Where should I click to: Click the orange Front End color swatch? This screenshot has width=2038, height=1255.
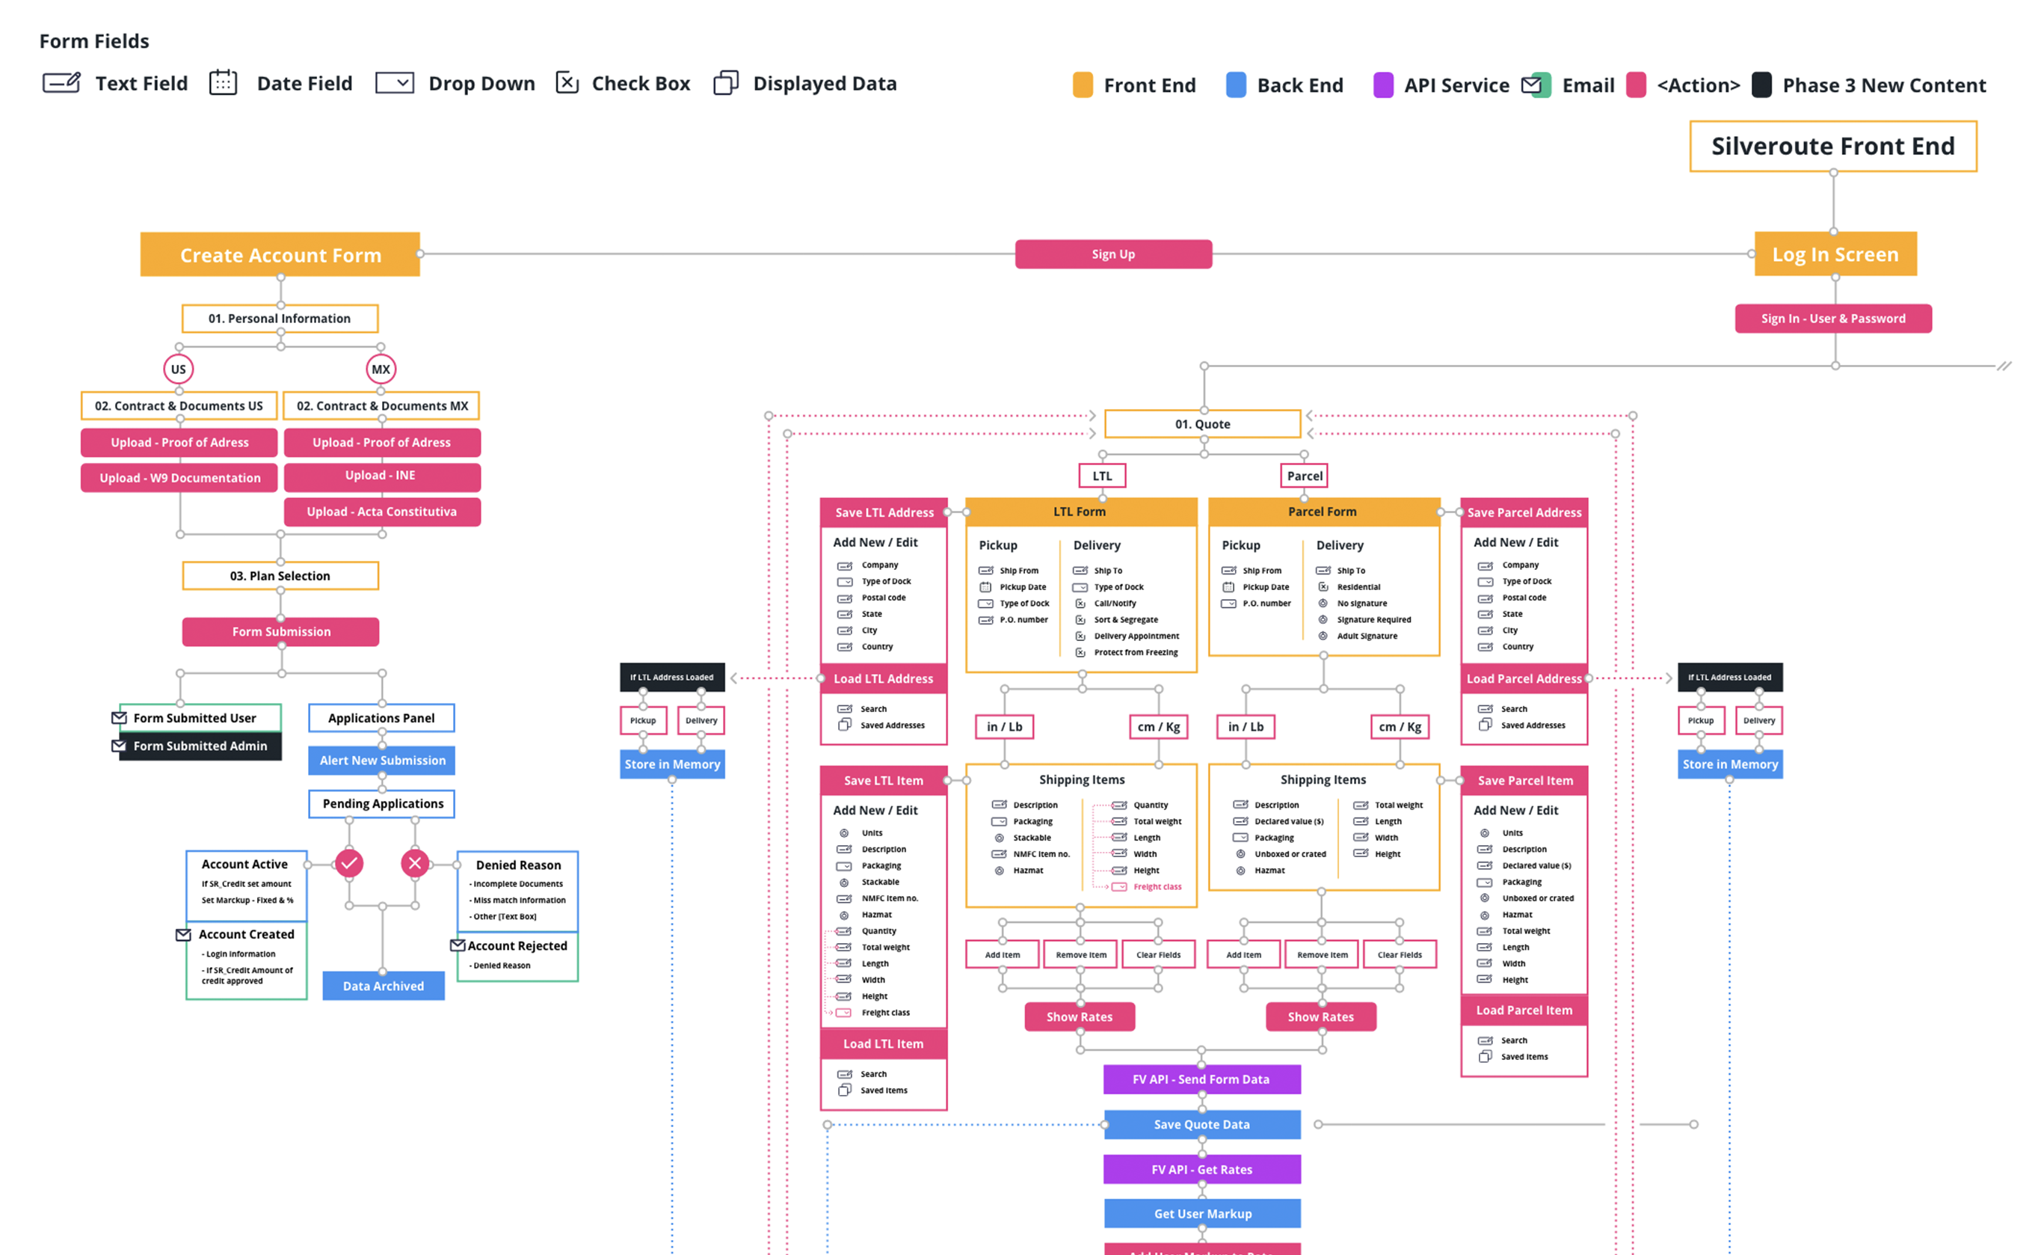point(1083,85)
